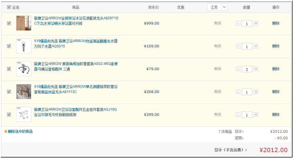
Task: Click quantity field showing 3 for angle valve
Action: pos(247,69)
